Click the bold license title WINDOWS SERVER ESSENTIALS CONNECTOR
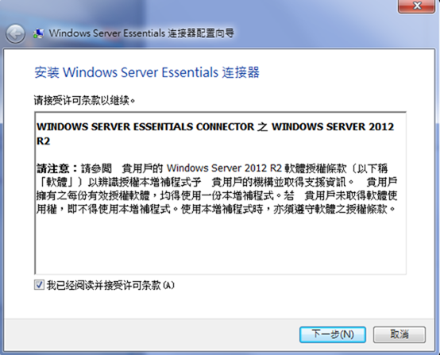Screen dimensions: 440x355 (145, 127)
